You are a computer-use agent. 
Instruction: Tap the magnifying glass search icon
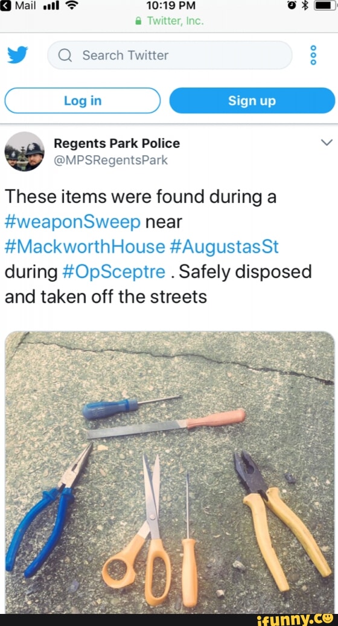tap(65, 55)
